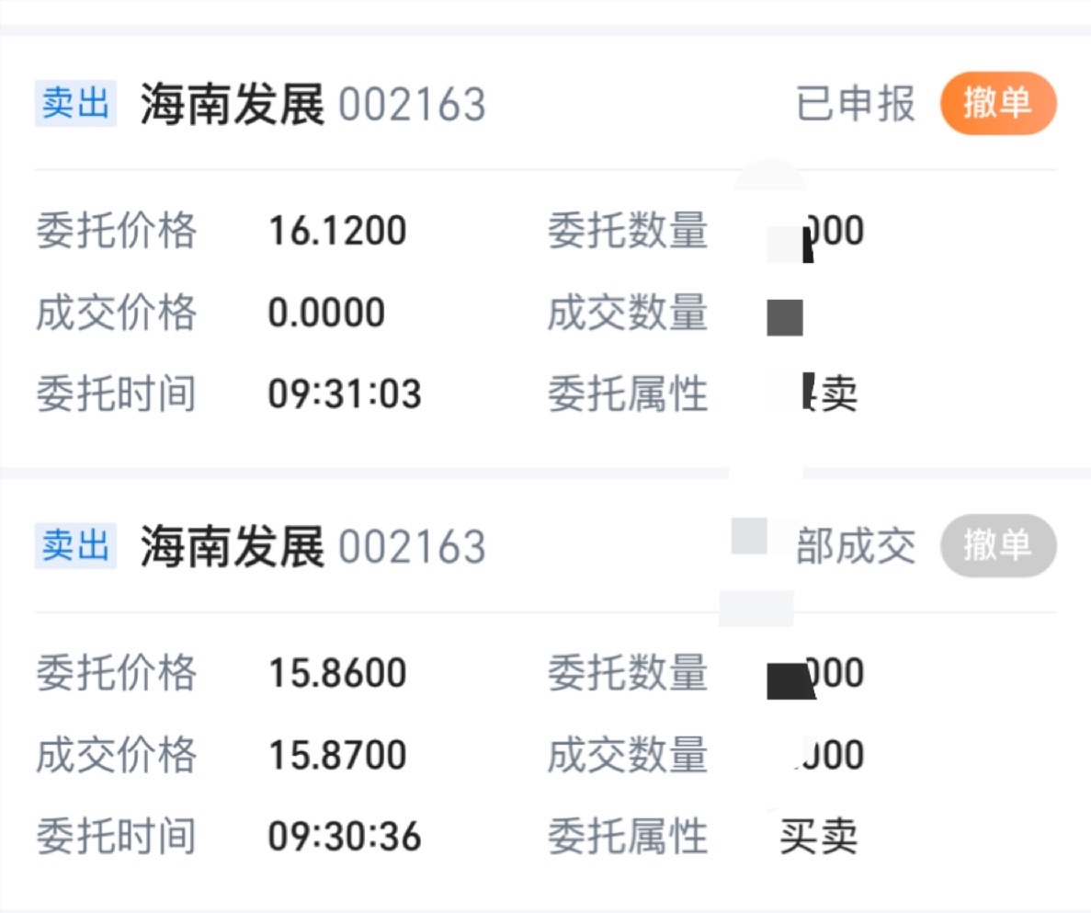Click gray 撤单 button on second order
This screenshot has height=913, width=1091.
click(x=997, y=546)
